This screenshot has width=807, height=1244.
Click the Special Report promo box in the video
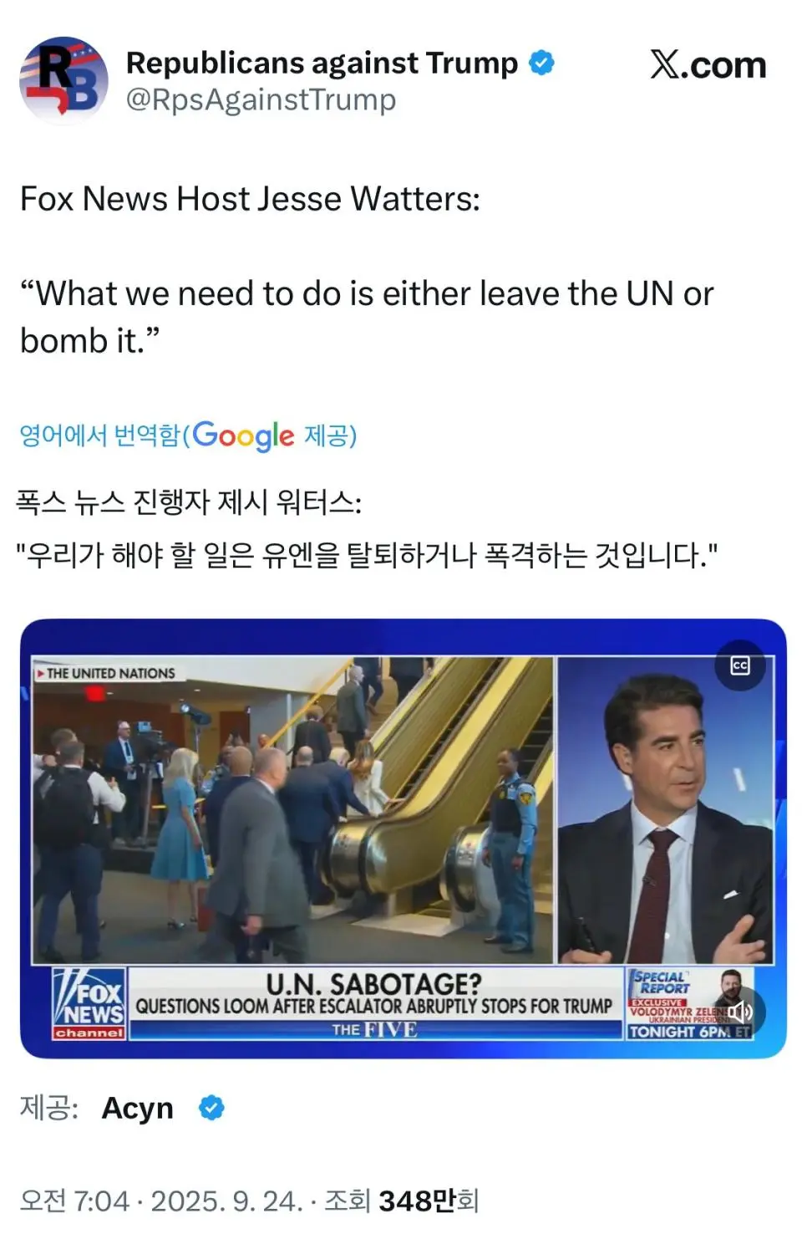click(x=690, y=1003)
